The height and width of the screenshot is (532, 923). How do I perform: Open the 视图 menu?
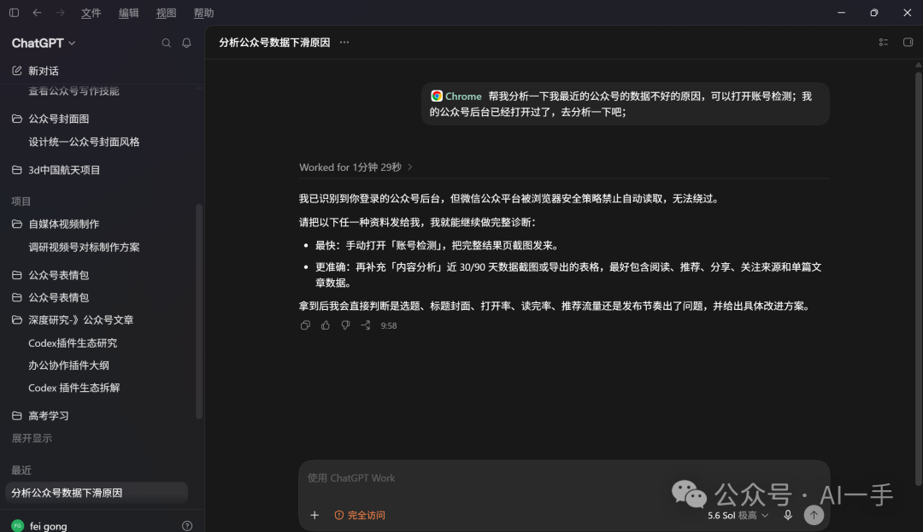pyautogui.click(x=166, y=13)
